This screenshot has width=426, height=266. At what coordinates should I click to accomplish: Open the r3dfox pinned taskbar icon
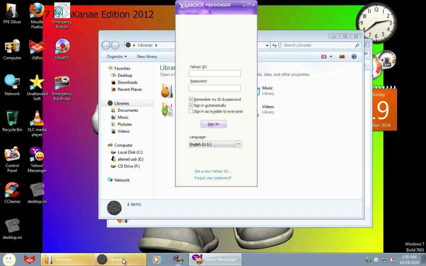pyautogui.click(x=30, y=259)
